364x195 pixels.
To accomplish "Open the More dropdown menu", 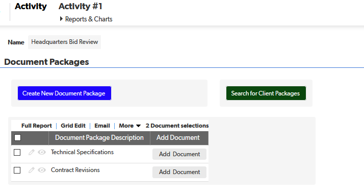I will tap(130, 126).
